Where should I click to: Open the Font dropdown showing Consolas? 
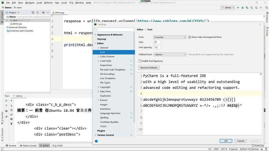coord(170,37)
